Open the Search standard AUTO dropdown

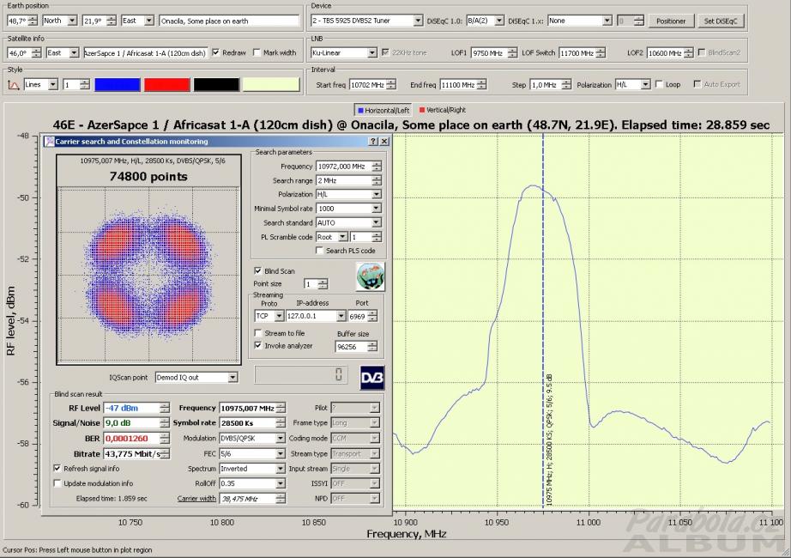[x=377, y=222]
